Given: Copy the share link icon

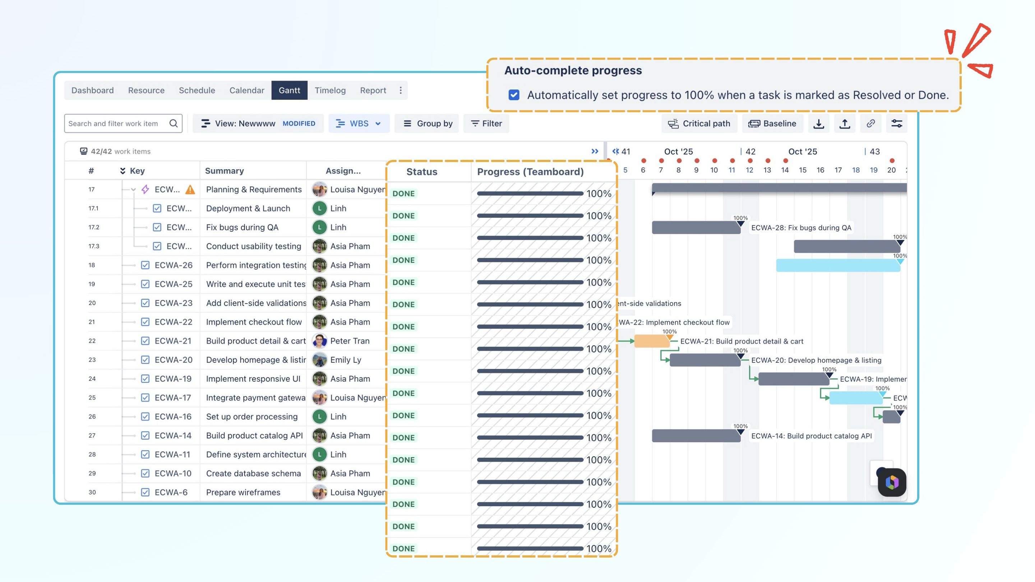Looking at the screenshot, I should (x=871, y=124).
